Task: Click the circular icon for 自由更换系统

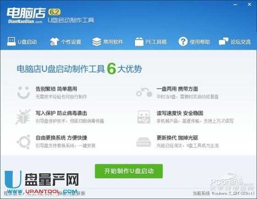Action: pyautogui.click(x=23, y=142)
